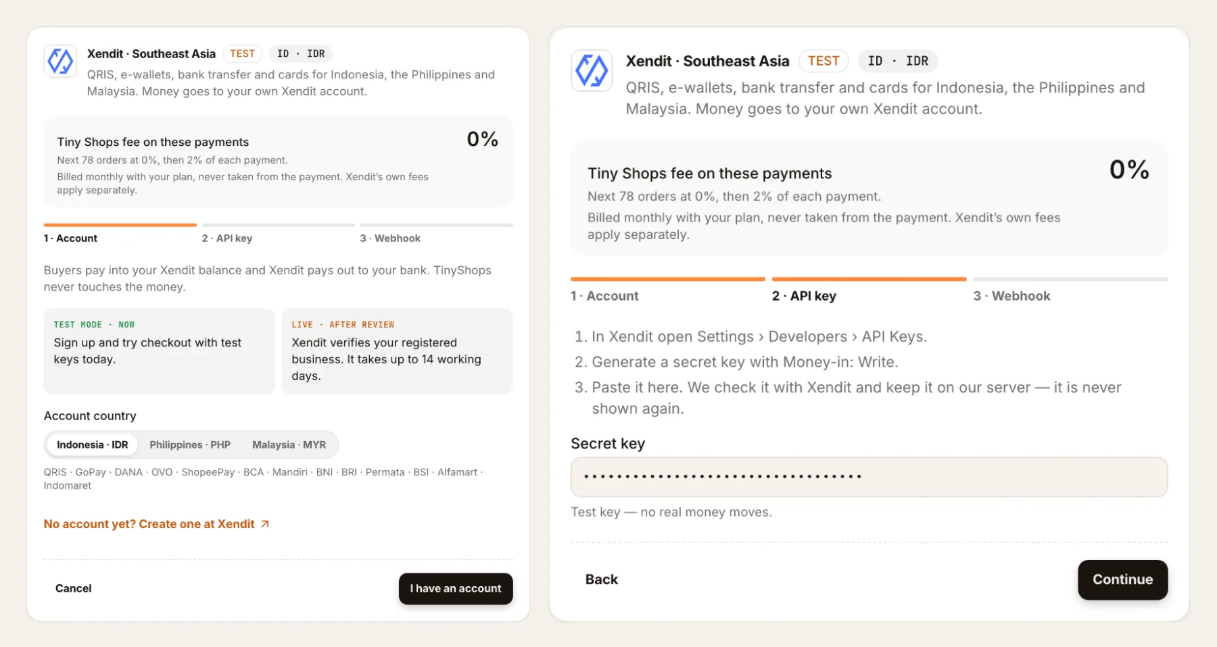
Task: Click 'Buyers pay into your Xendit balance' paragraph
Action: pos(268,278)
